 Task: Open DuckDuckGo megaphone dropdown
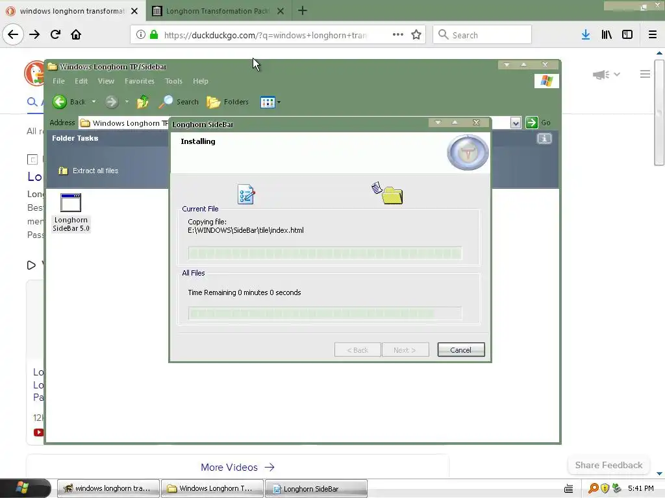coord(607,75)
